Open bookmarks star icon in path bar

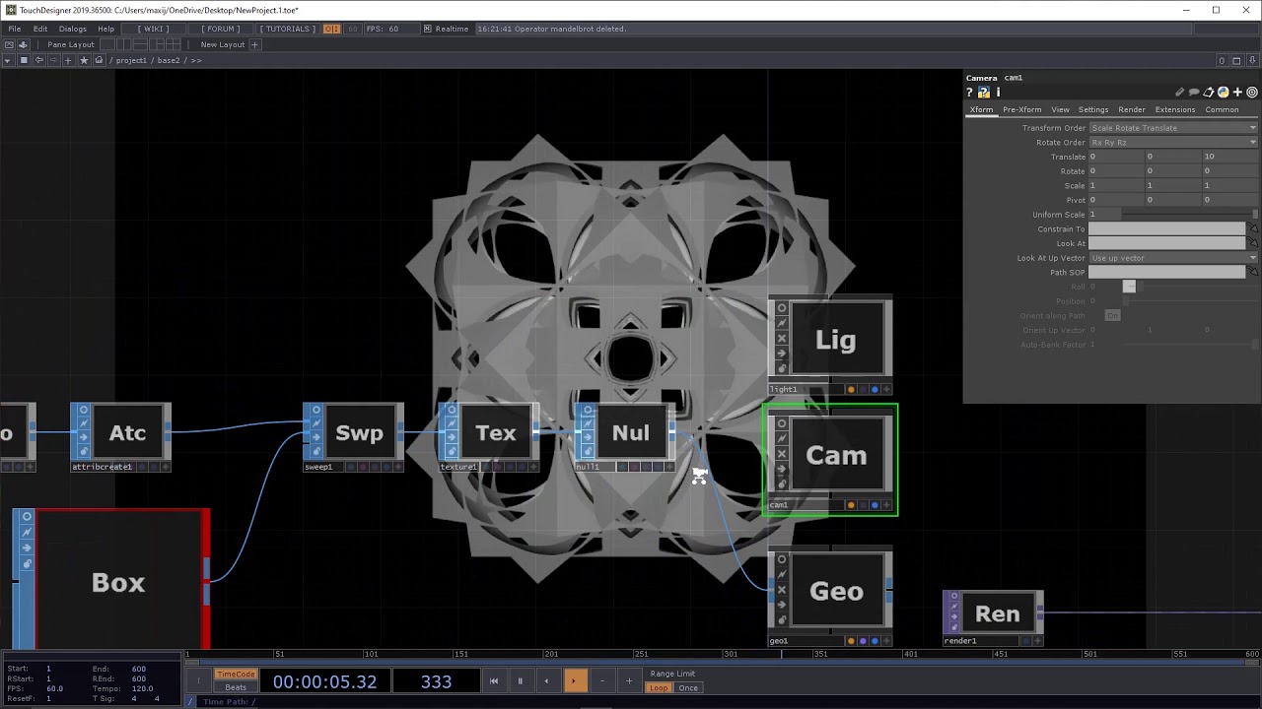coord(84,60)
